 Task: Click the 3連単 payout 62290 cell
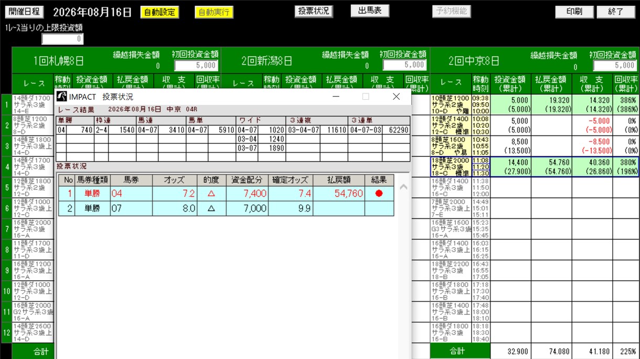(397, 130)
